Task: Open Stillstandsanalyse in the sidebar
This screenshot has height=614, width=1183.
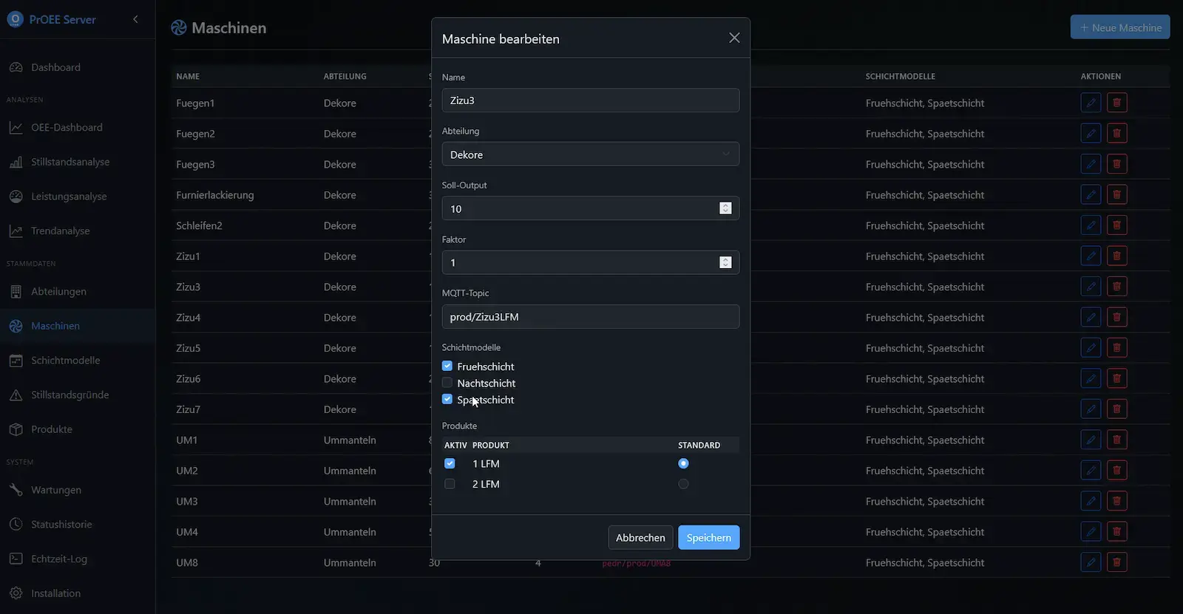Action: pos(70,162)
